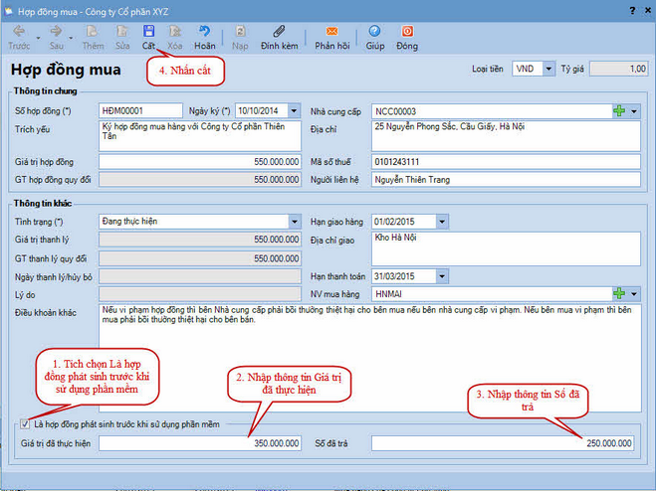
Task: Open the Hạn thanh toán date picker
Action: tap(442, 276)
